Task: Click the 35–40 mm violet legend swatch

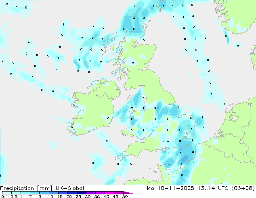Action: tap(100, 193)
